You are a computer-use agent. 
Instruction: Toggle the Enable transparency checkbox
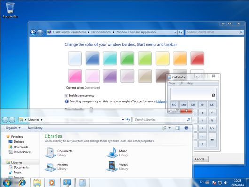pos(66,96)
